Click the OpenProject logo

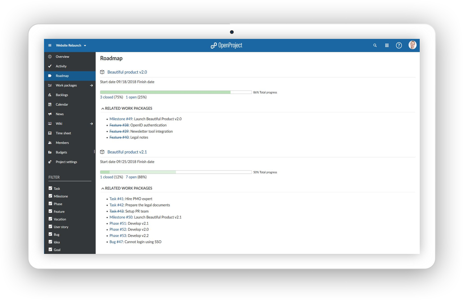(x=226, y=45)
